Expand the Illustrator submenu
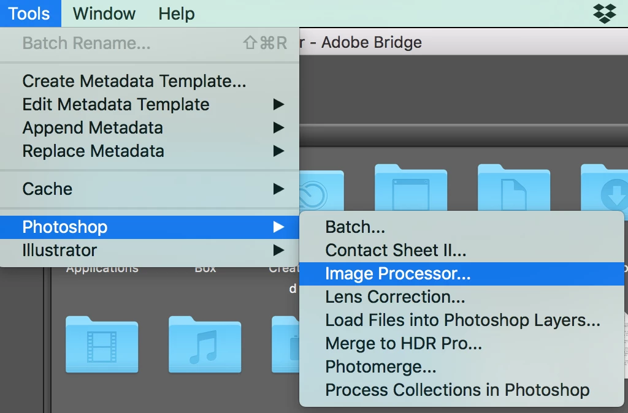This screenshot has height=413, width=628. coord(150,250)
